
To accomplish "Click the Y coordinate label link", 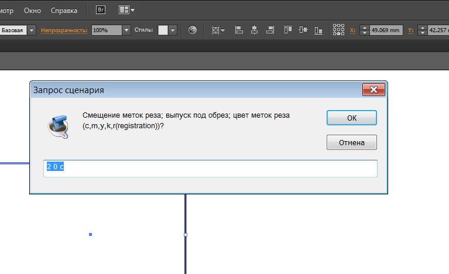I will point(410,30).
